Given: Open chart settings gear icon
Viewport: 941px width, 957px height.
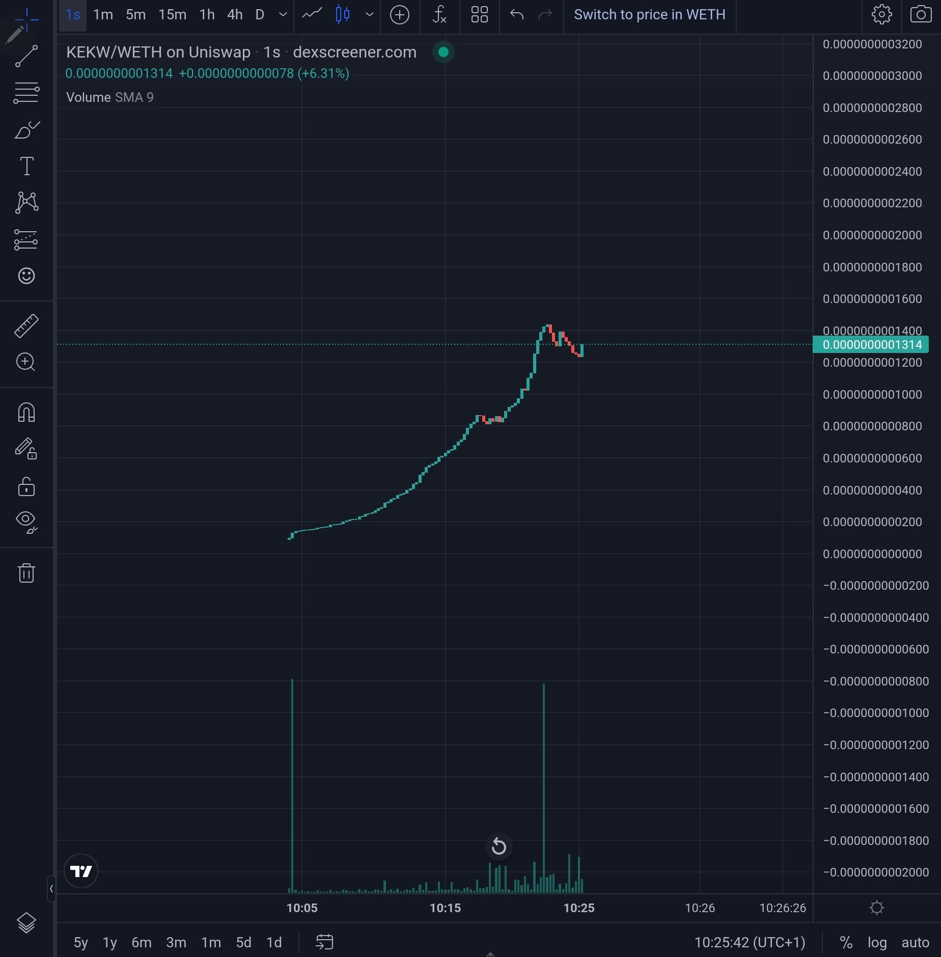Looking at the screenshot, I should (x=881, y=15).
